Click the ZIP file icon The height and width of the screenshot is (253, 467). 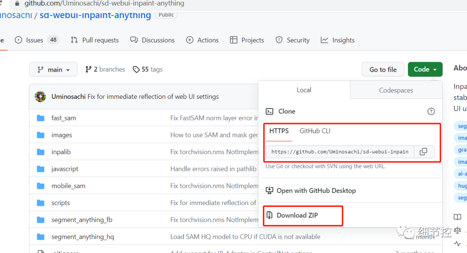pyautogui.click(x=269, y=215)
